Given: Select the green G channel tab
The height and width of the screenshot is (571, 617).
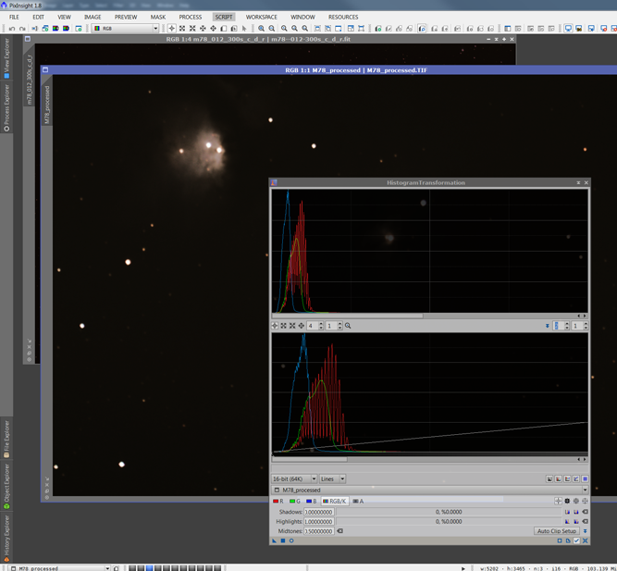Looking at the screenshot, I should [295, 501].
